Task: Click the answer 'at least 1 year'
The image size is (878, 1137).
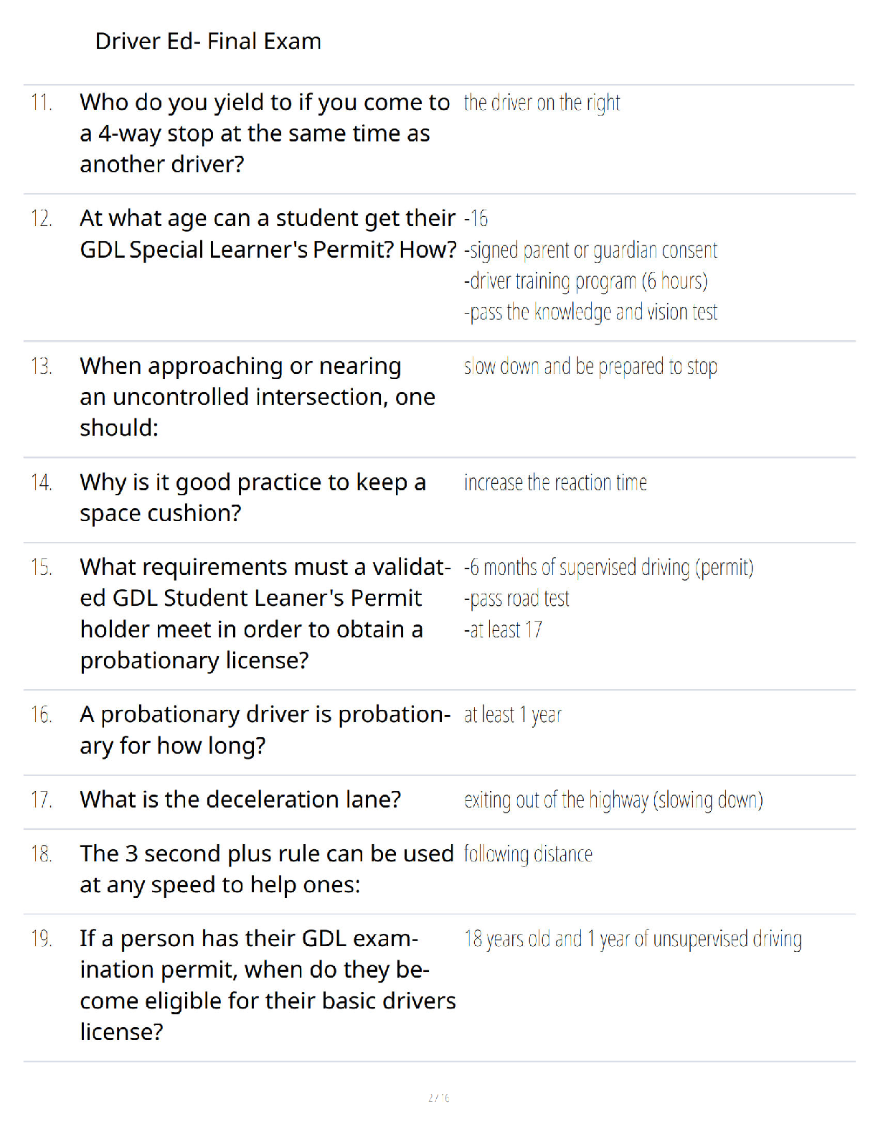Action: click(x=512, y=716)
